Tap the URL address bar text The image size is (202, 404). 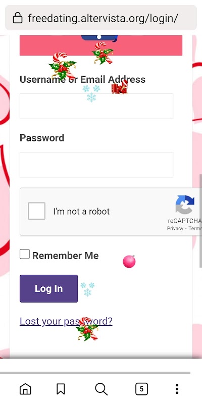pyautogui.click(x=103, y=18)
